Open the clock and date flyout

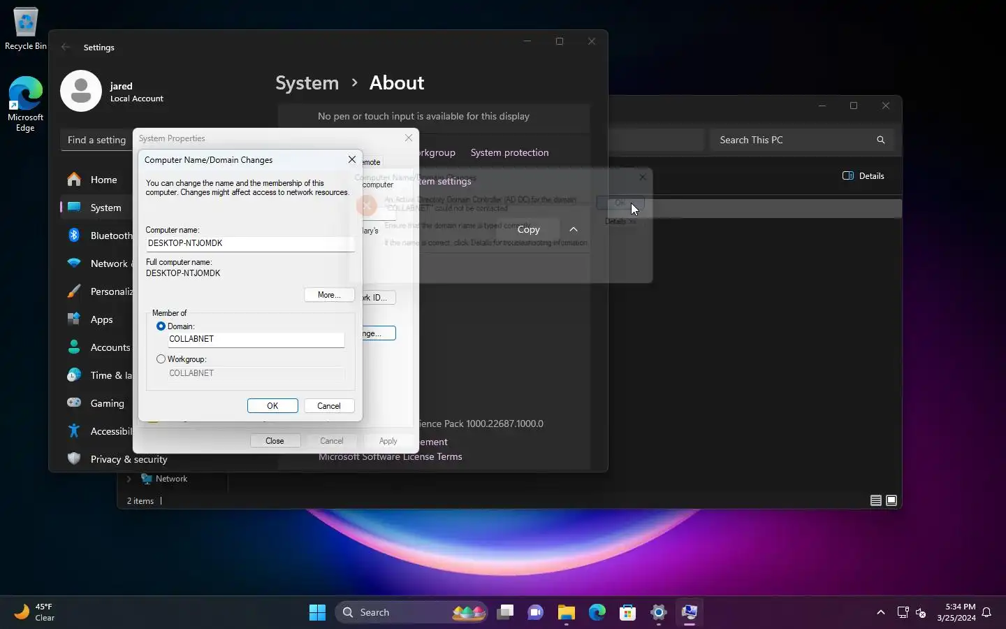(x=956, y=612)
